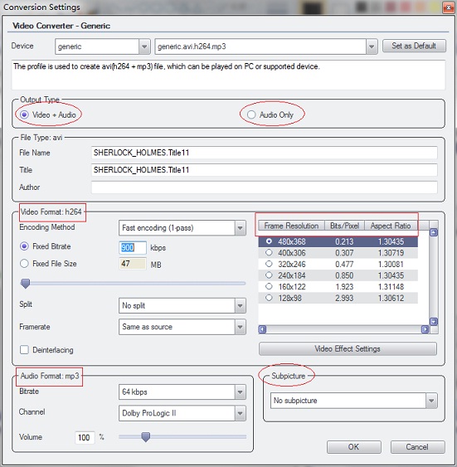The image size is (457, 467).
Task: Sort by the Frame Resolution column header
Action: pos(291,226)
